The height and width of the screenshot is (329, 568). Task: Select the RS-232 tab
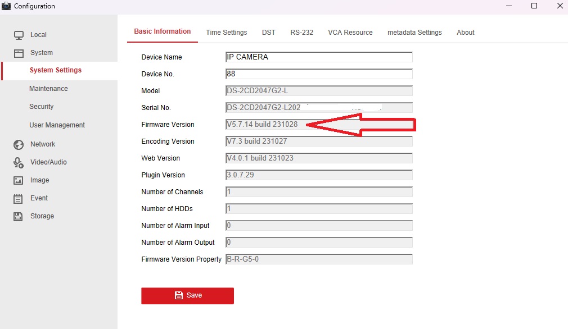(x=301, y=33)
